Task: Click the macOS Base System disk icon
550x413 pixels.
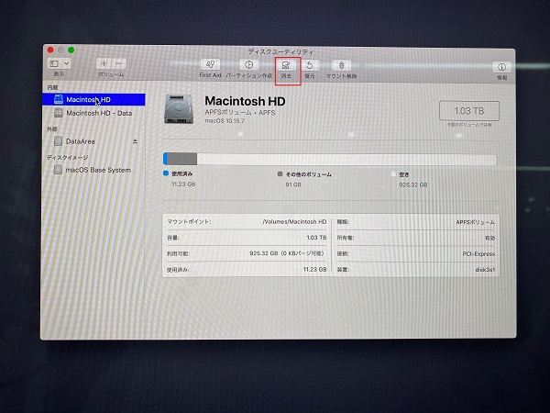Action: click(x=58, y=170)
